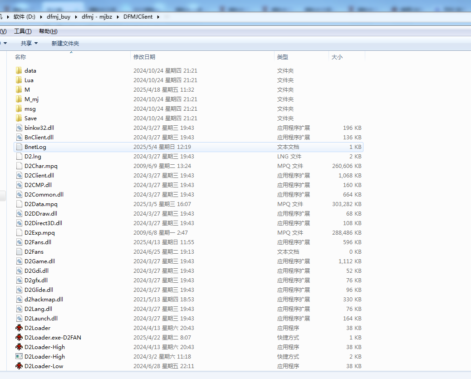Expand the arrow after 软件 (D:) breadcrumb
The width and height of the screenshot is (471, 379).
pyautogui.click(x=41, y=17)
